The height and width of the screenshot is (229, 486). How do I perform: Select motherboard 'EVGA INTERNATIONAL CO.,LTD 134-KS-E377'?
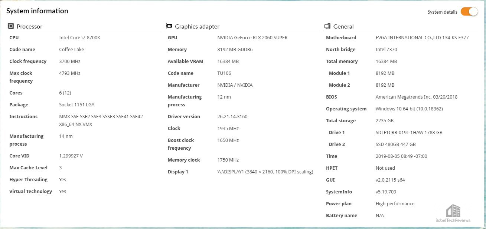tap(422, 37)
